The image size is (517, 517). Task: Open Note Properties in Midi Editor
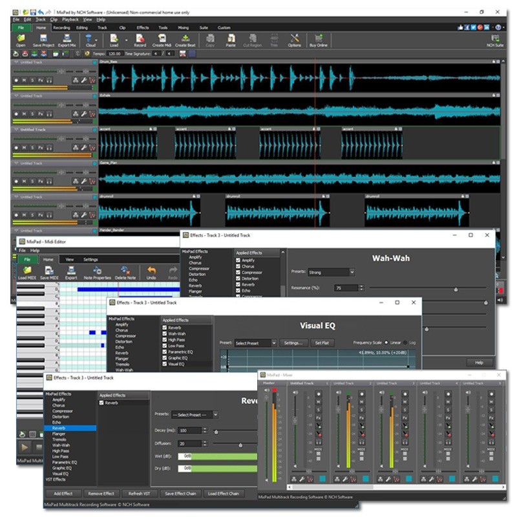pos(98,273)
